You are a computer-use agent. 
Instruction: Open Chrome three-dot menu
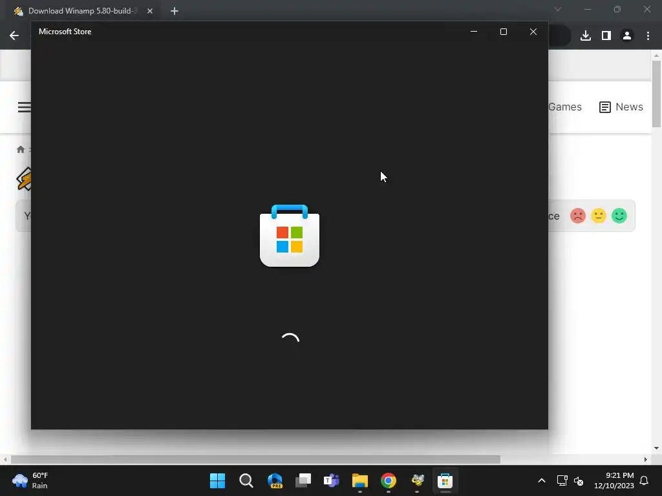pos(648,36)
